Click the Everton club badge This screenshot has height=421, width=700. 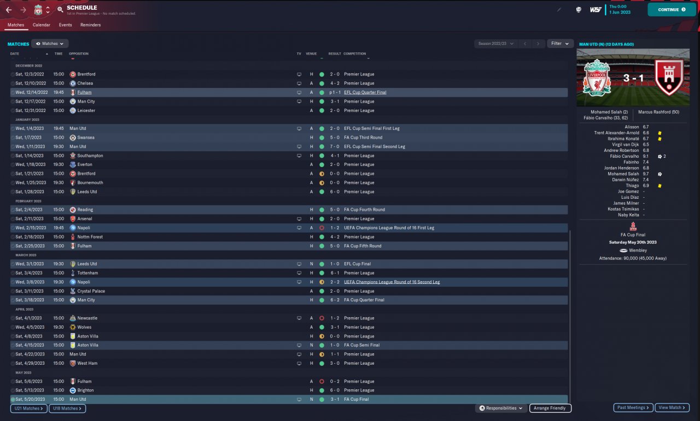[73, 164]
